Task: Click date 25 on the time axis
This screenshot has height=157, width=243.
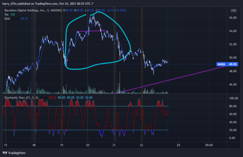Action: pyautogui.click(x=178, y=145)
